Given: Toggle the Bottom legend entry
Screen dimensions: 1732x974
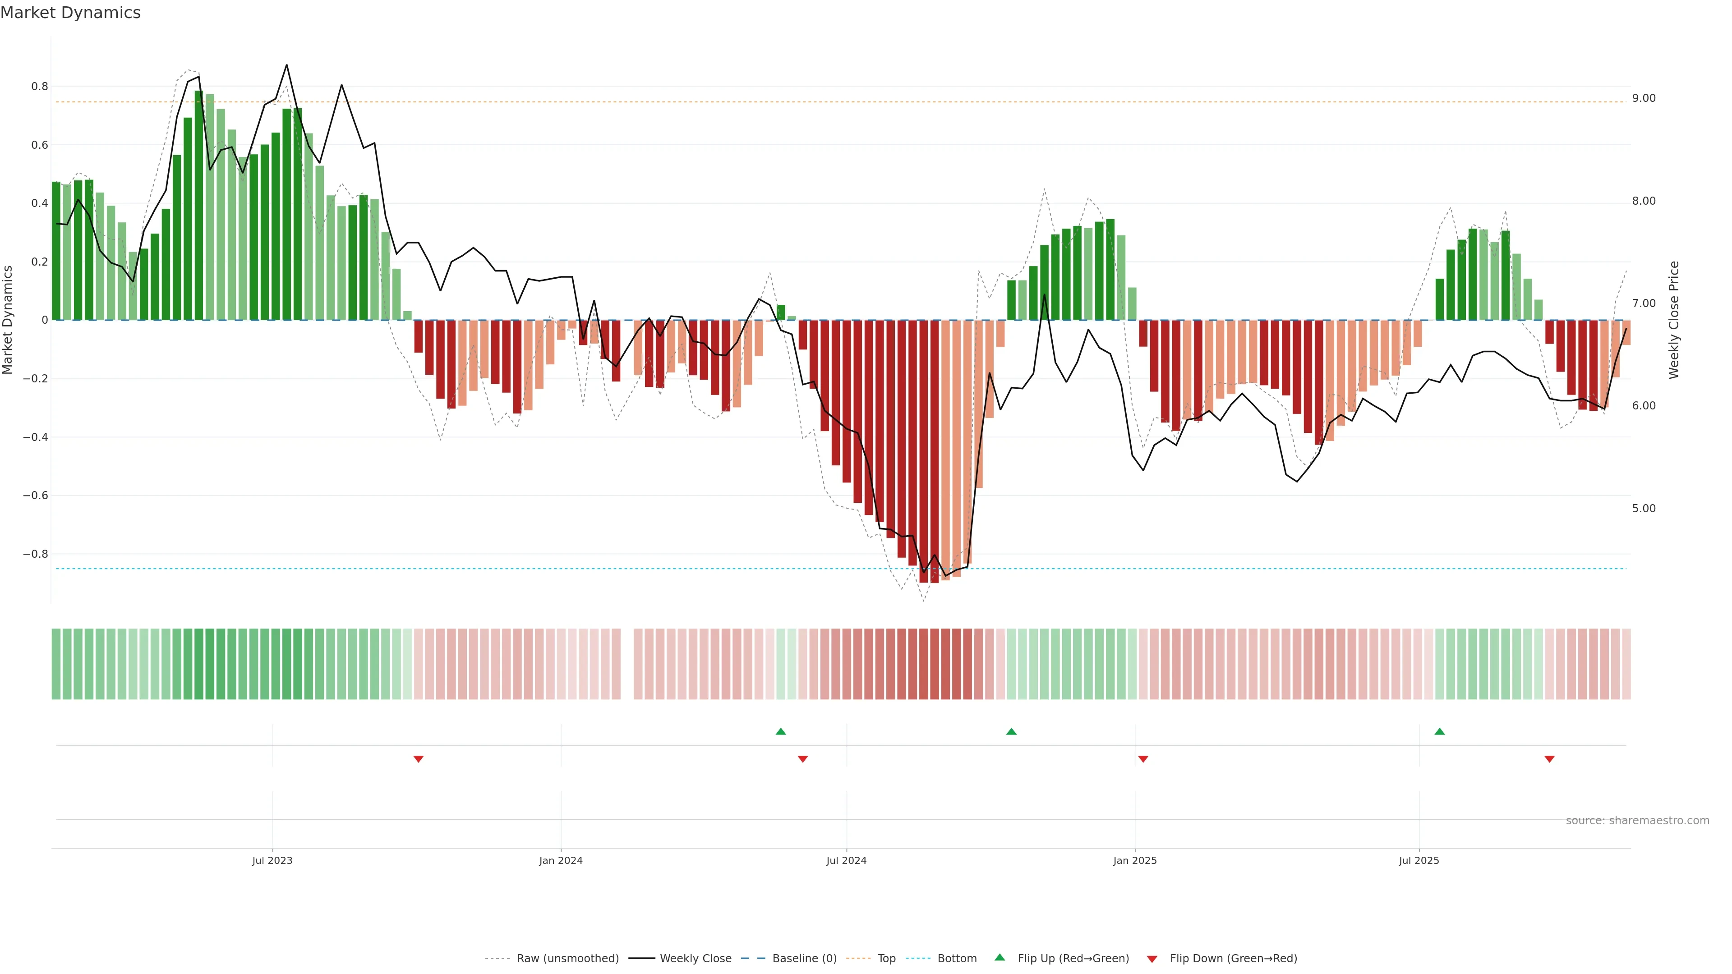Looking at the screenshot, I should pos(957,959).
